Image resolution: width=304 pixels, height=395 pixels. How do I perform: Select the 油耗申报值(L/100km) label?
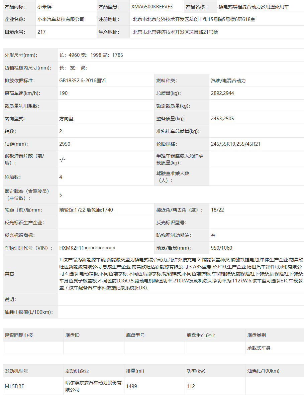(29, 312)
